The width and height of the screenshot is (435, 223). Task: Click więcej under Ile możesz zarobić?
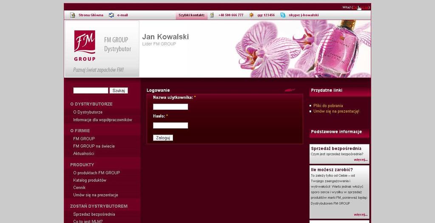361,215
